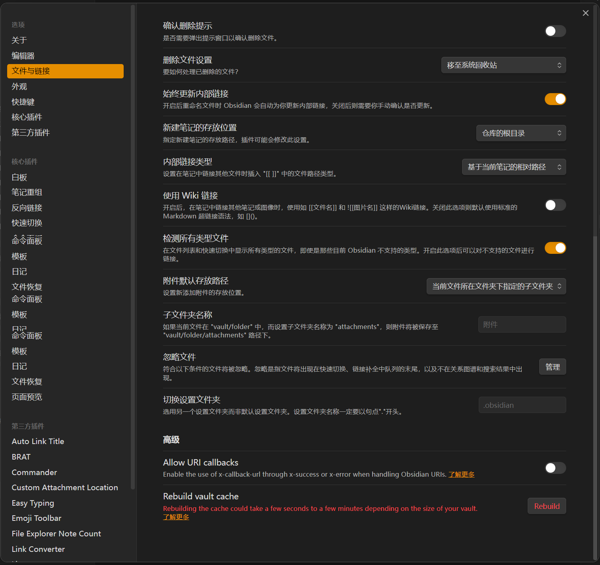This screenshot has width=600, height=565.
Task: Open the 编辑器 settings tab
Action: coord(23,56)
